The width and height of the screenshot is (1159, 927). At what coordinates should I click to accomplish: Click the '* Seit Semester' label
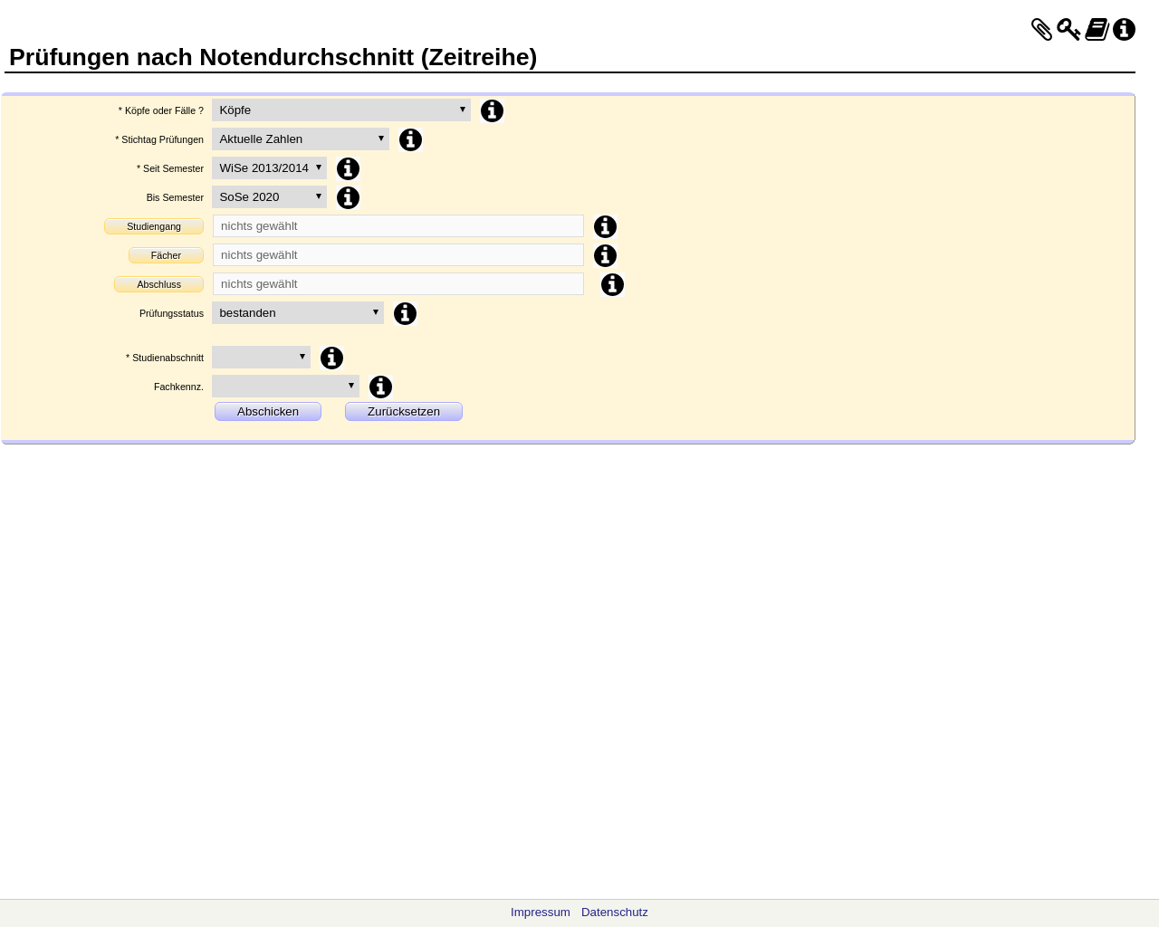170,168
